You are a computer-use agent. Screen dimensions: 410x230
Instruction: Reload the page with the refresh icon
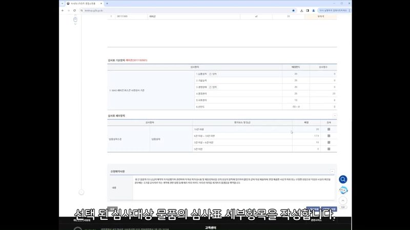click(74, 11)
